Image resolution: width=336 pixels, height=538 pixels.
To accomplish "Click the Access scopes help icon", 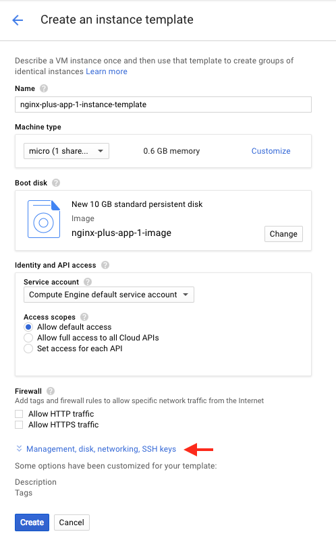I will [84, 317].
